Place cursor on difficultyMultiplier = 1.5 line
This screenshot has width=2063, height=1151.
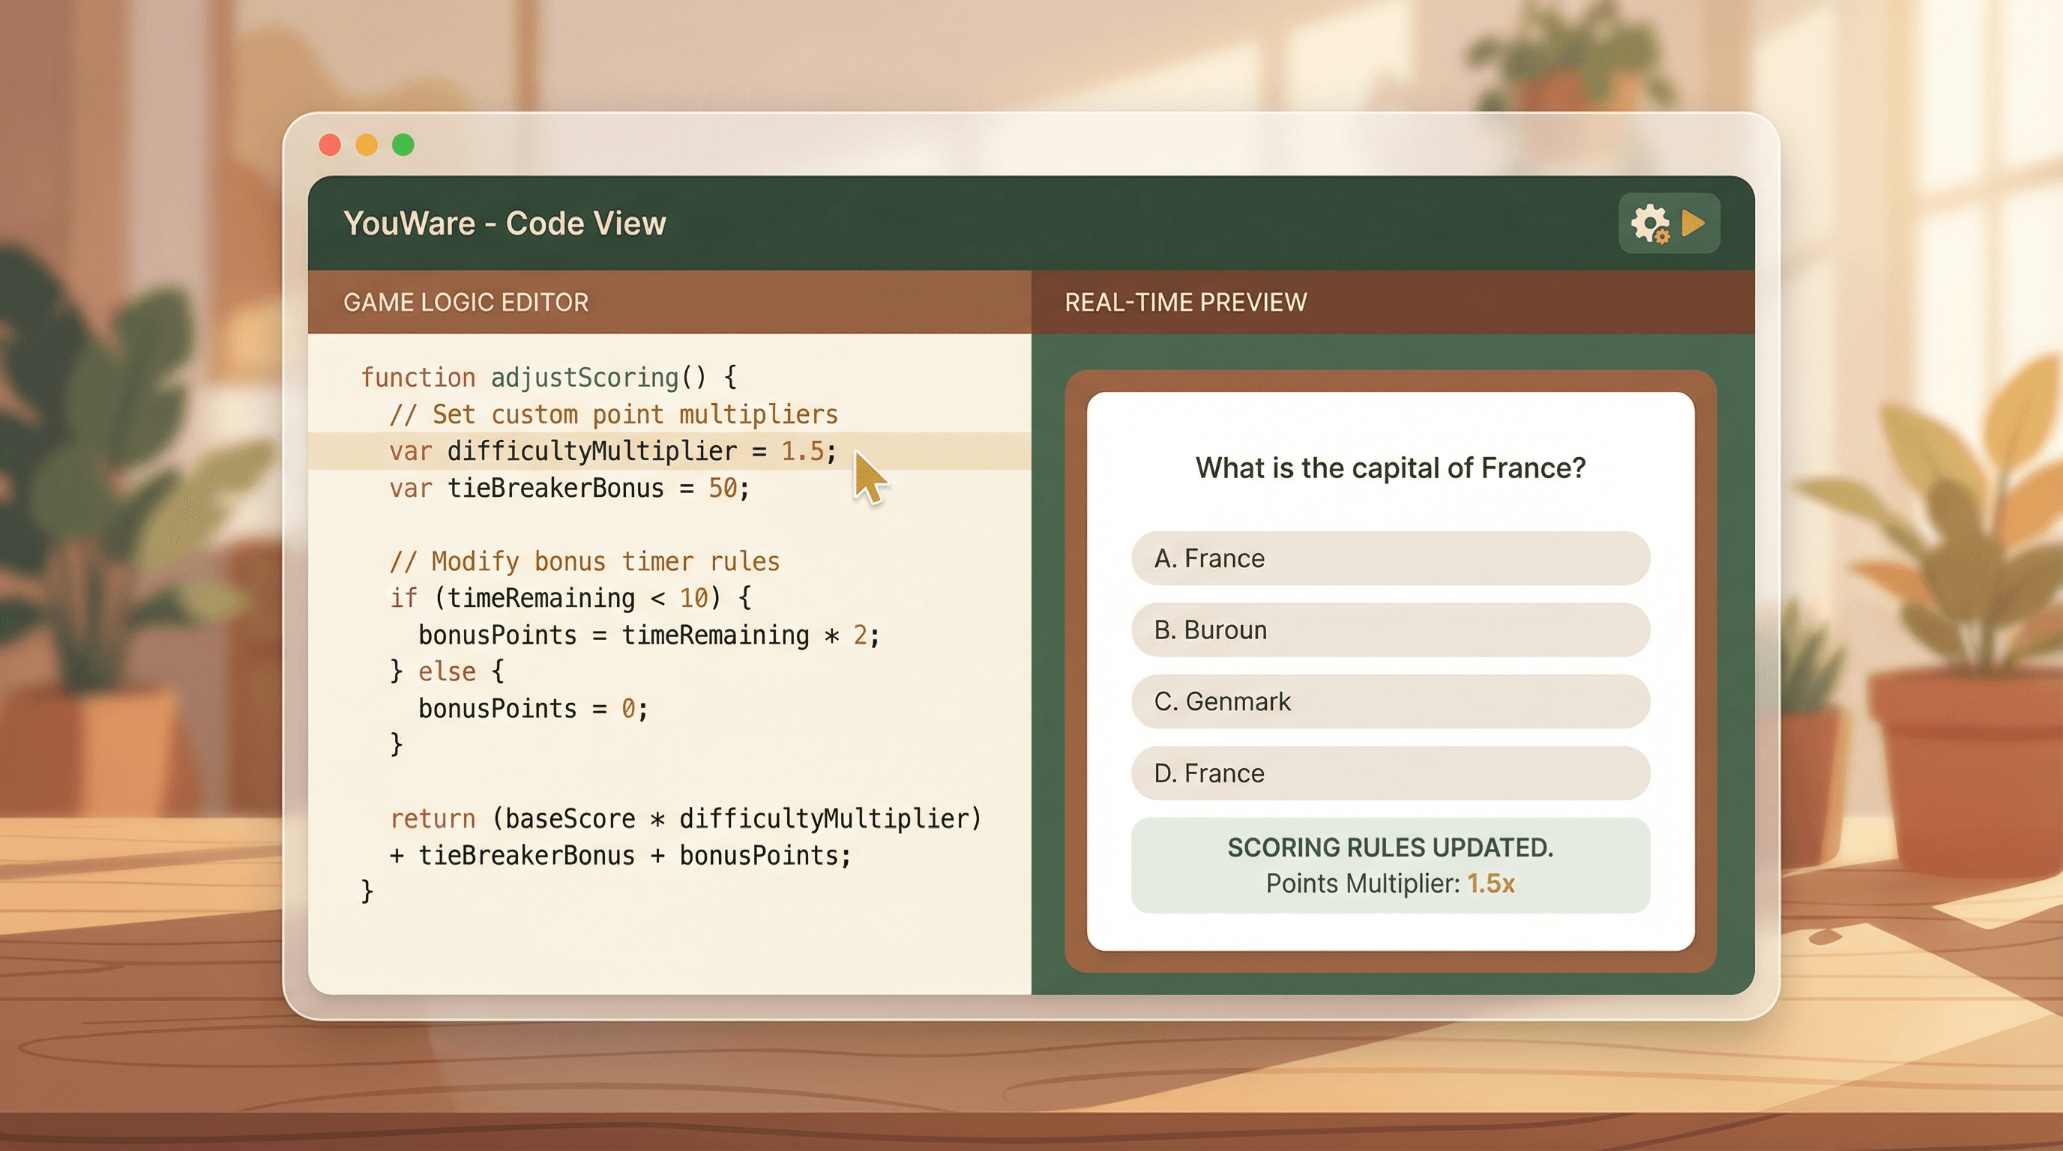coord(669,451)
